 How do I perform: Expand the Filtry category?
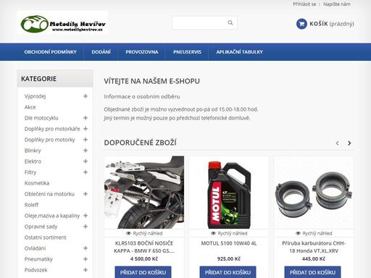click(x=86, y=172)
